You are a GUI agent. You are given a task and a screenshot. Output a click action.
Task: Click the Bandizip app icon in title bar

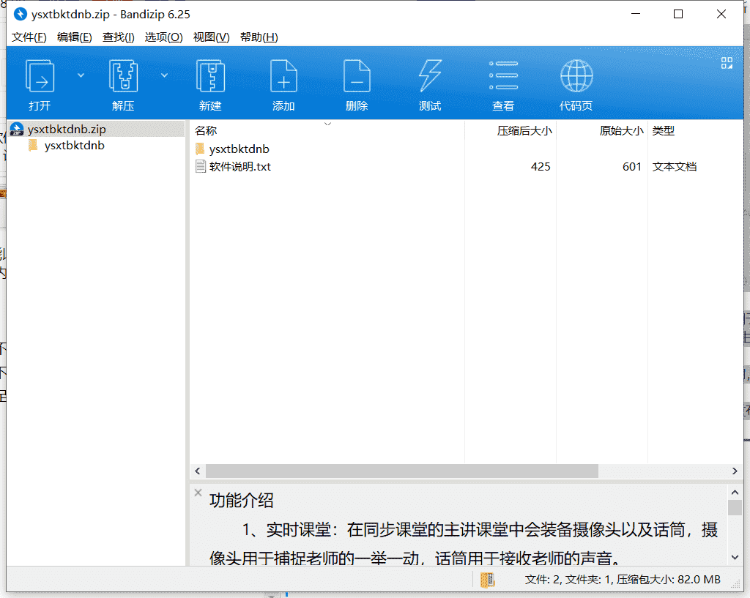[x=20, y=15]
